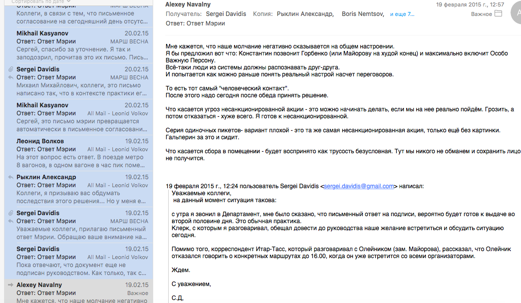Click the folder icon next to Важное
Image resolution: width=521 pixels, height=303 pixels.
tap(498, 14)
